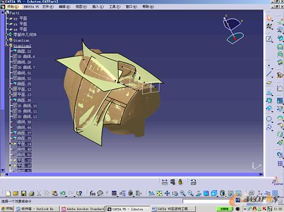Viewport: 284px width, 212px height.
Task: Activate the Fly mode view icon
Action: point(151,193)
